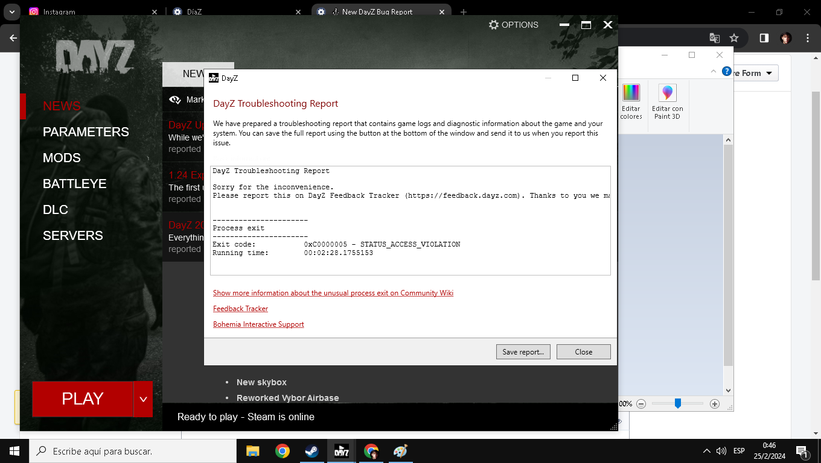Click the Paint vertical scrollbar down arrow
This screenshot has height=463, width=821.
728,391
